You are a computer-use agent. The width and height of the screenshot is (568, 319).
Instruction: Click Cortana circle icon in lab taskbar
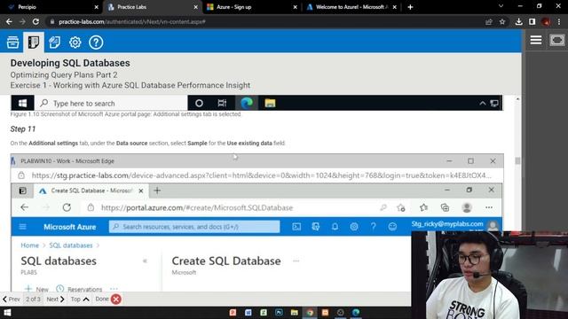(199, 103)
